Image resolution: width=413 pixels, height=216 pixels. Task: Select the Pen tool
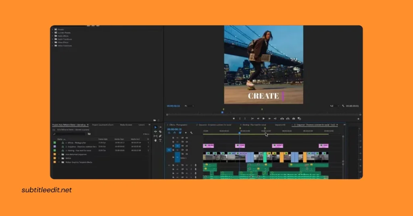pyautogui.click(x=160, y=136)
